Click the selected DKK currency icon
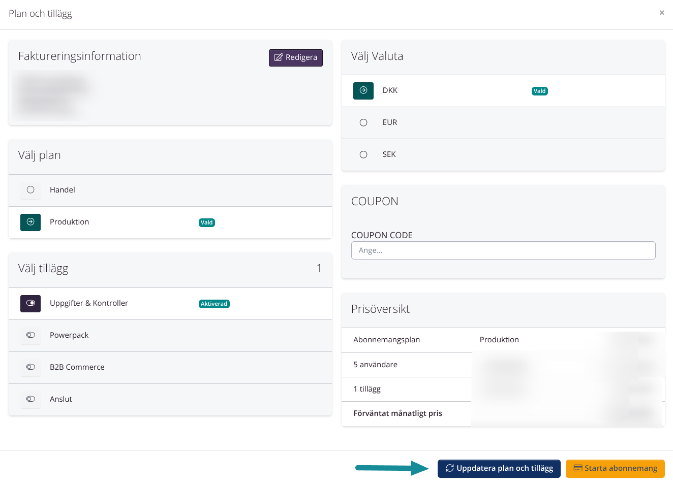Viewport: 673px width, 485px height. coord(363,90)
